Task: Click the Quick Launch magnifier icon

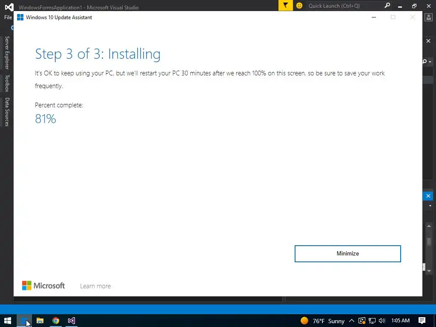Action: tap(387, 6)
